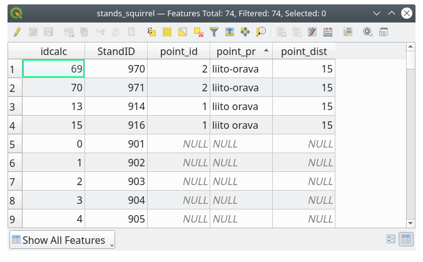Move selected rows to the top
The width and height of the screenshot is (423, 262).
pyautogui.click(x=230, y=32)
